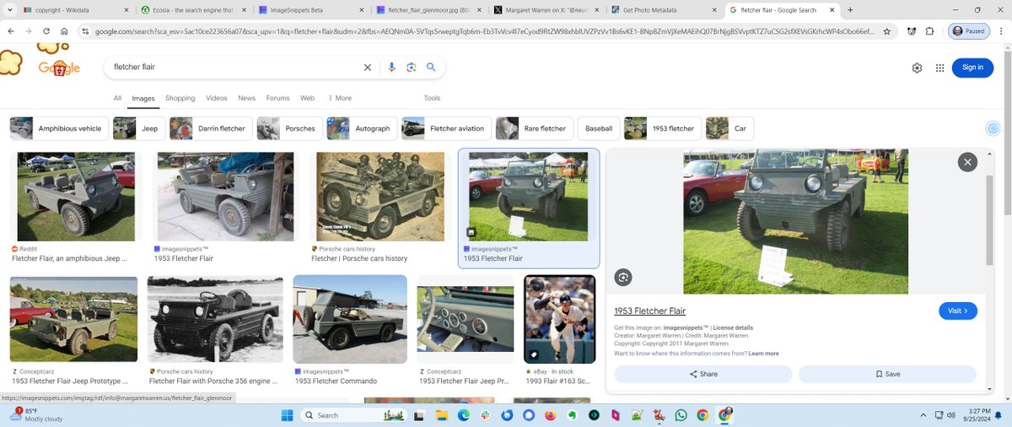This screenshot has width=1012, height=427.
Task: Switch to the Videos results tab
Action: 217,98
